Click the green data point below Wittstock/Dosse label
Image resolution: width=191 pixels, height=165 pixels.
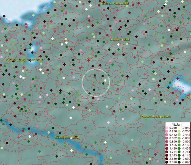146,119
